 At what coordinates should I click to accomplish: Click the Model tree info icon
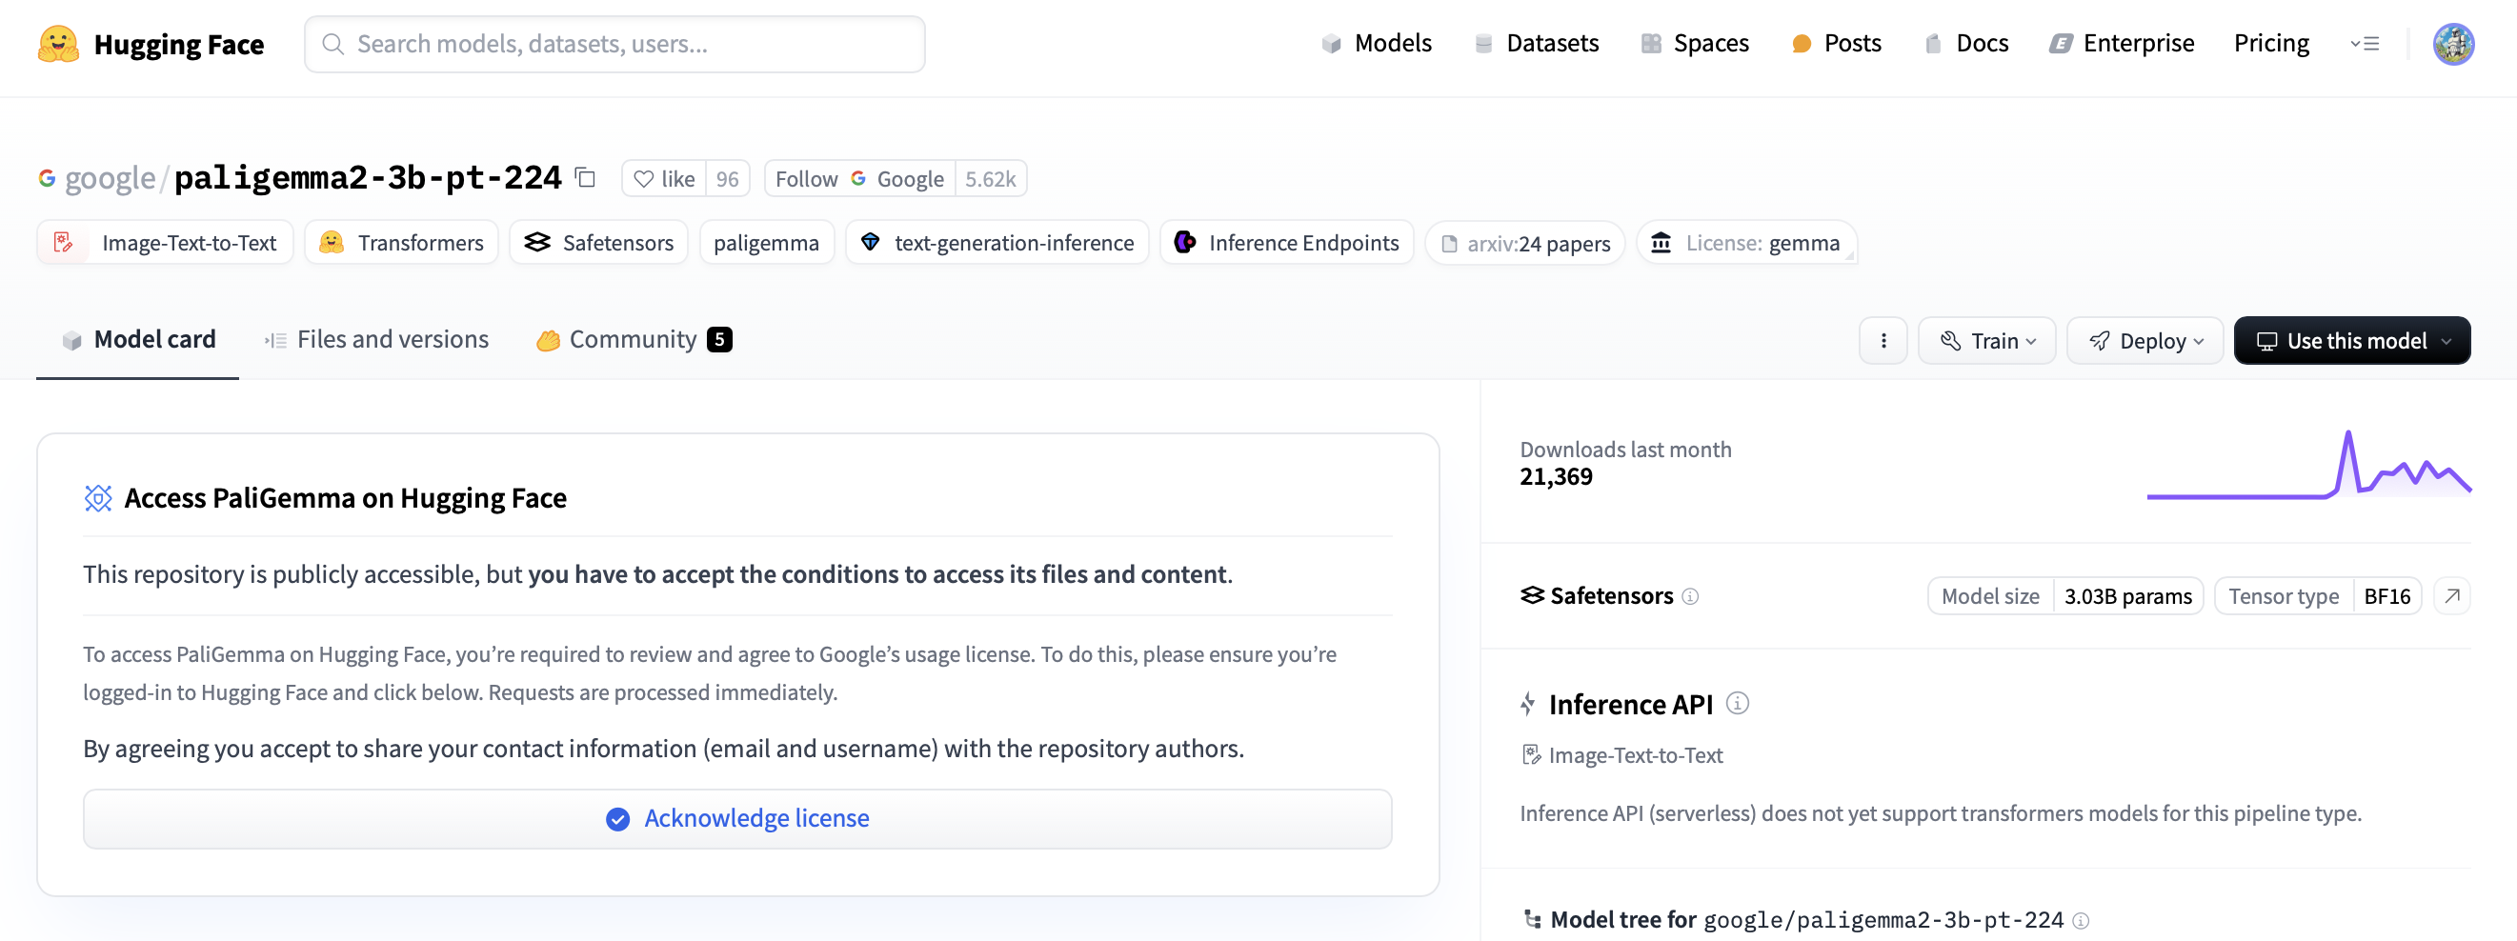click(x=2082, y=920)
